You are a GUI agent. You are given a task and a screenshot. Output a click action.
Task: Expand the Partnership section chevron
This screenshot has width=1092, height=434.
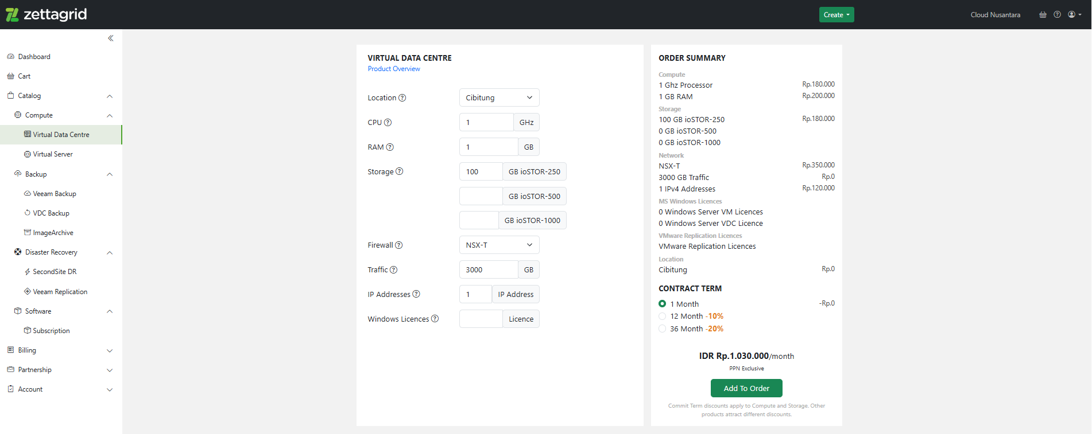[x=110, y=370]
